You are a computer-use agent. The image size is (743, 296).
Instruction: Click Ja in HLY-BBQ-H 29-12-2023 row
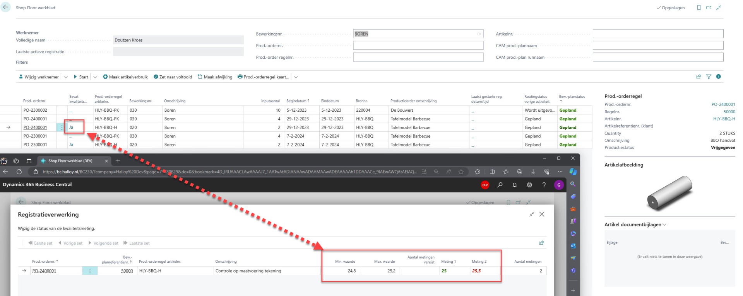[71, 127]
